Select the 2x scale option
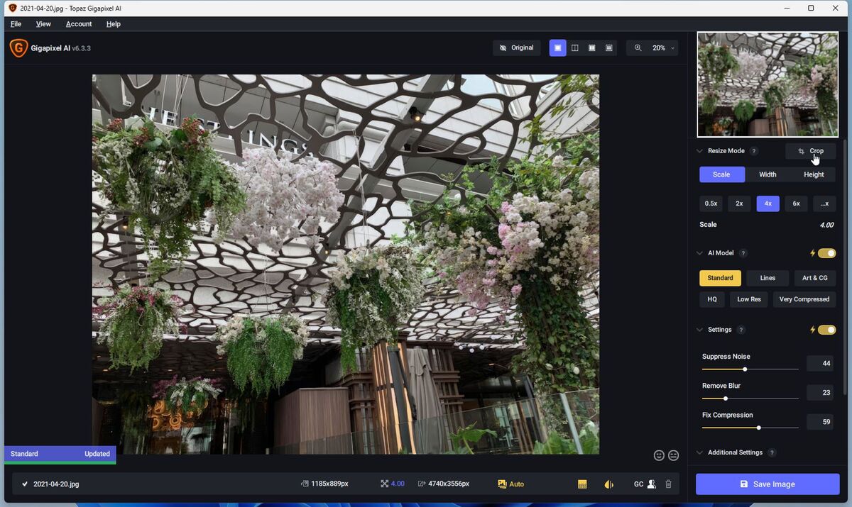852x507 pixels. pyautogui.click(x=739, y=204)
